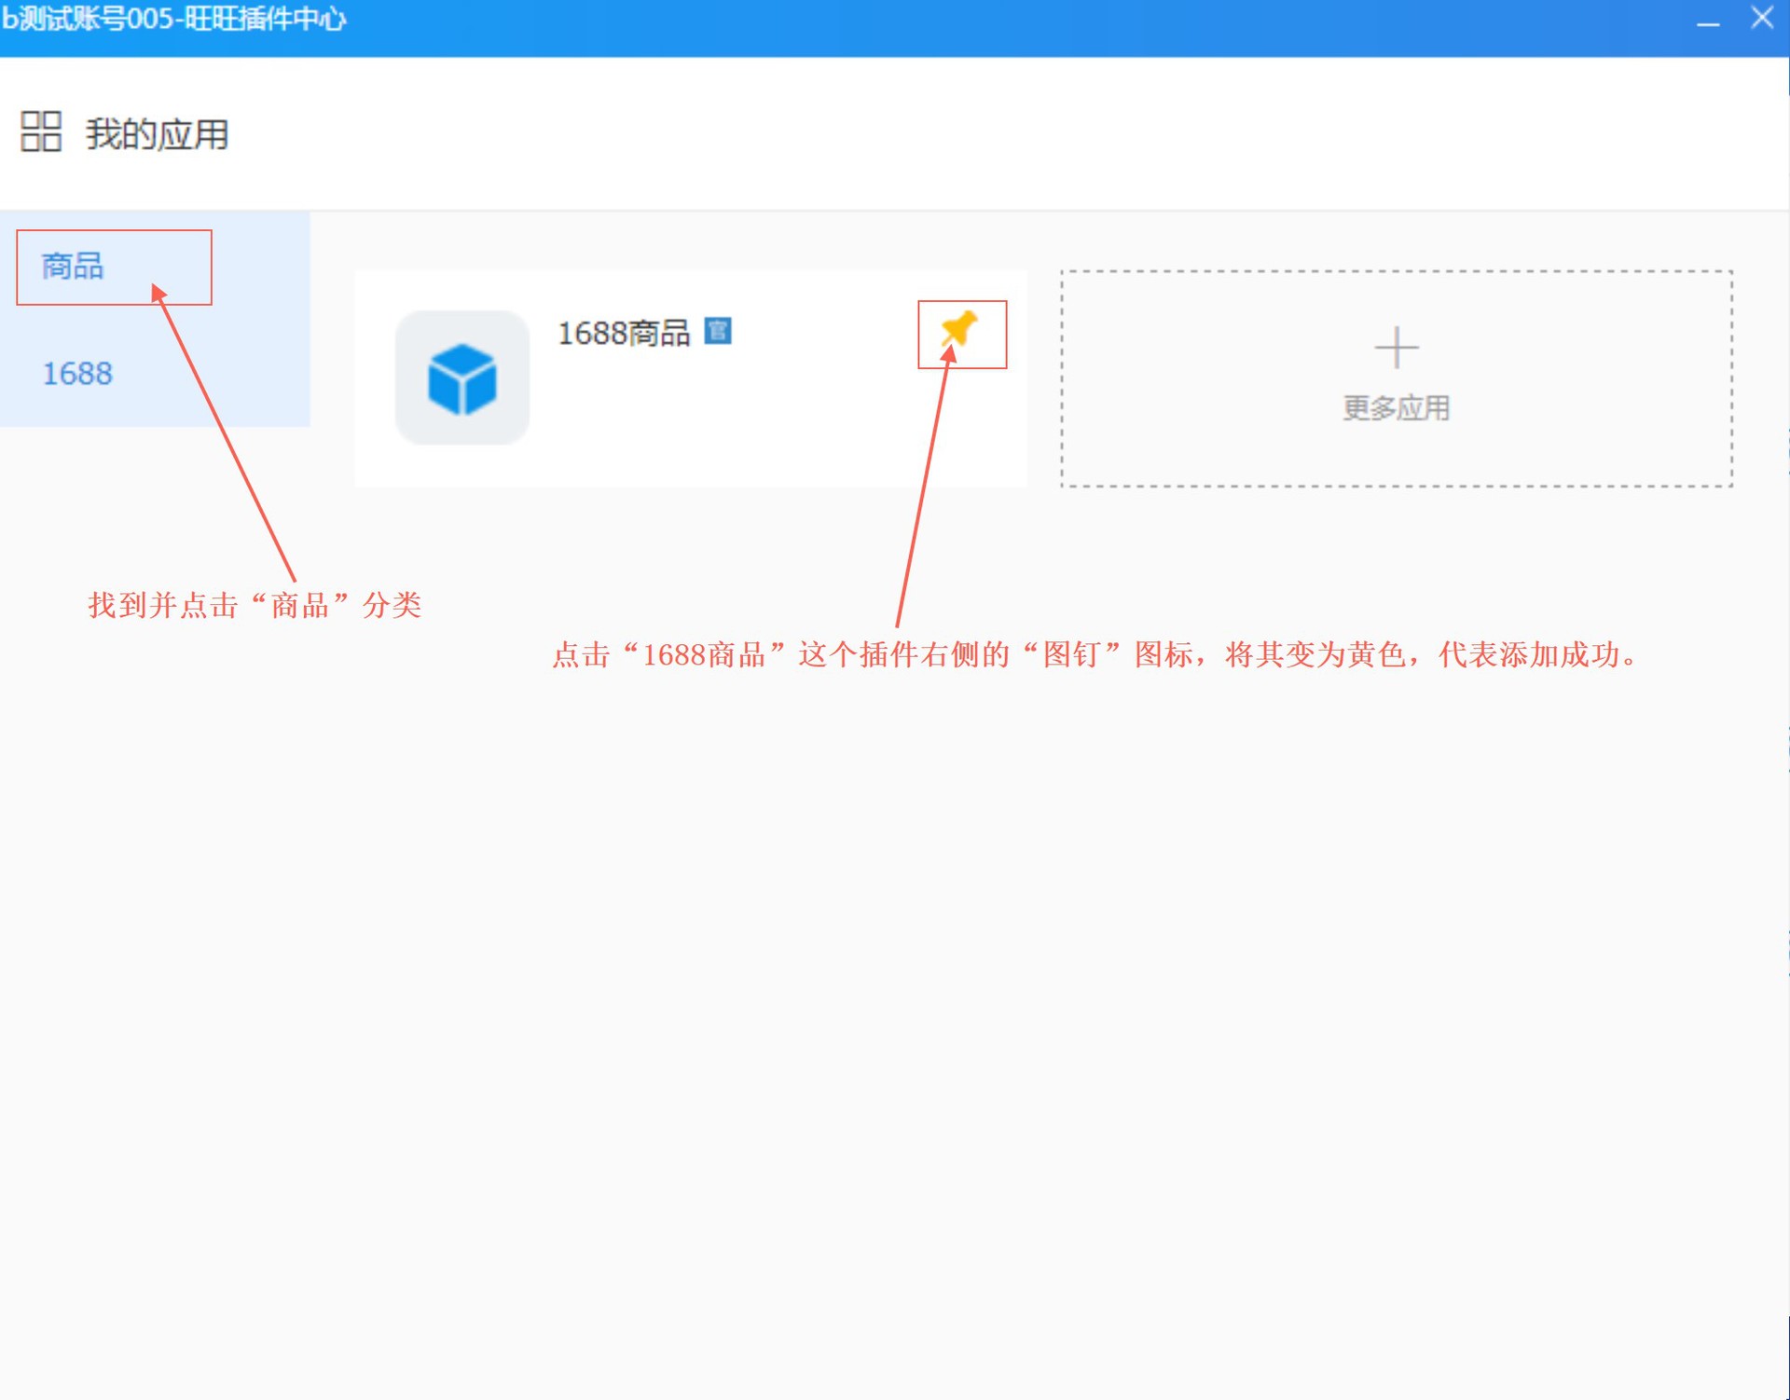The width and height of the screenshot is (1790, 1400).
Task: Toggle the yellow pin on 1688商品 plugin
Action: 959,329
